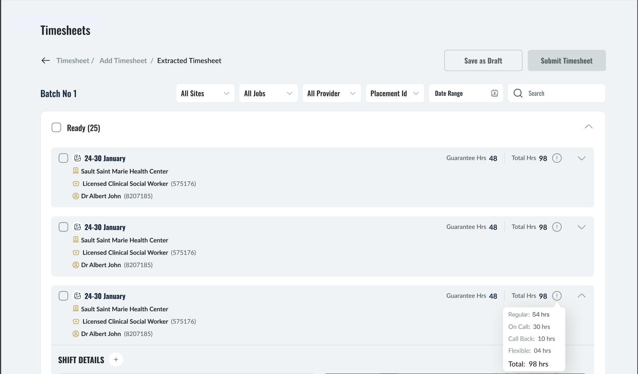Click the smiley calendar icon on the third 24-30 January card
Image resolution: width=638 pixels, height=374 pixels.
(x=78, y=296)
